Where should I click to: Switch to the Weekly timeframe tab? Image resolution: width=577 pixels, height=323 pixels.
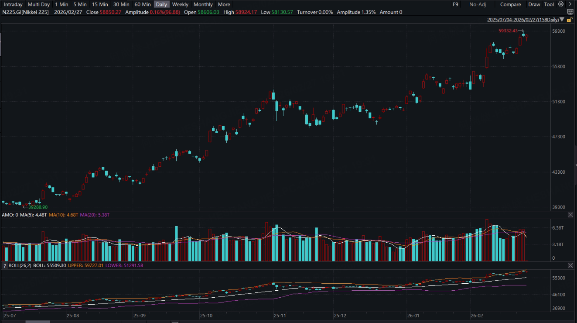click(180, 4)
